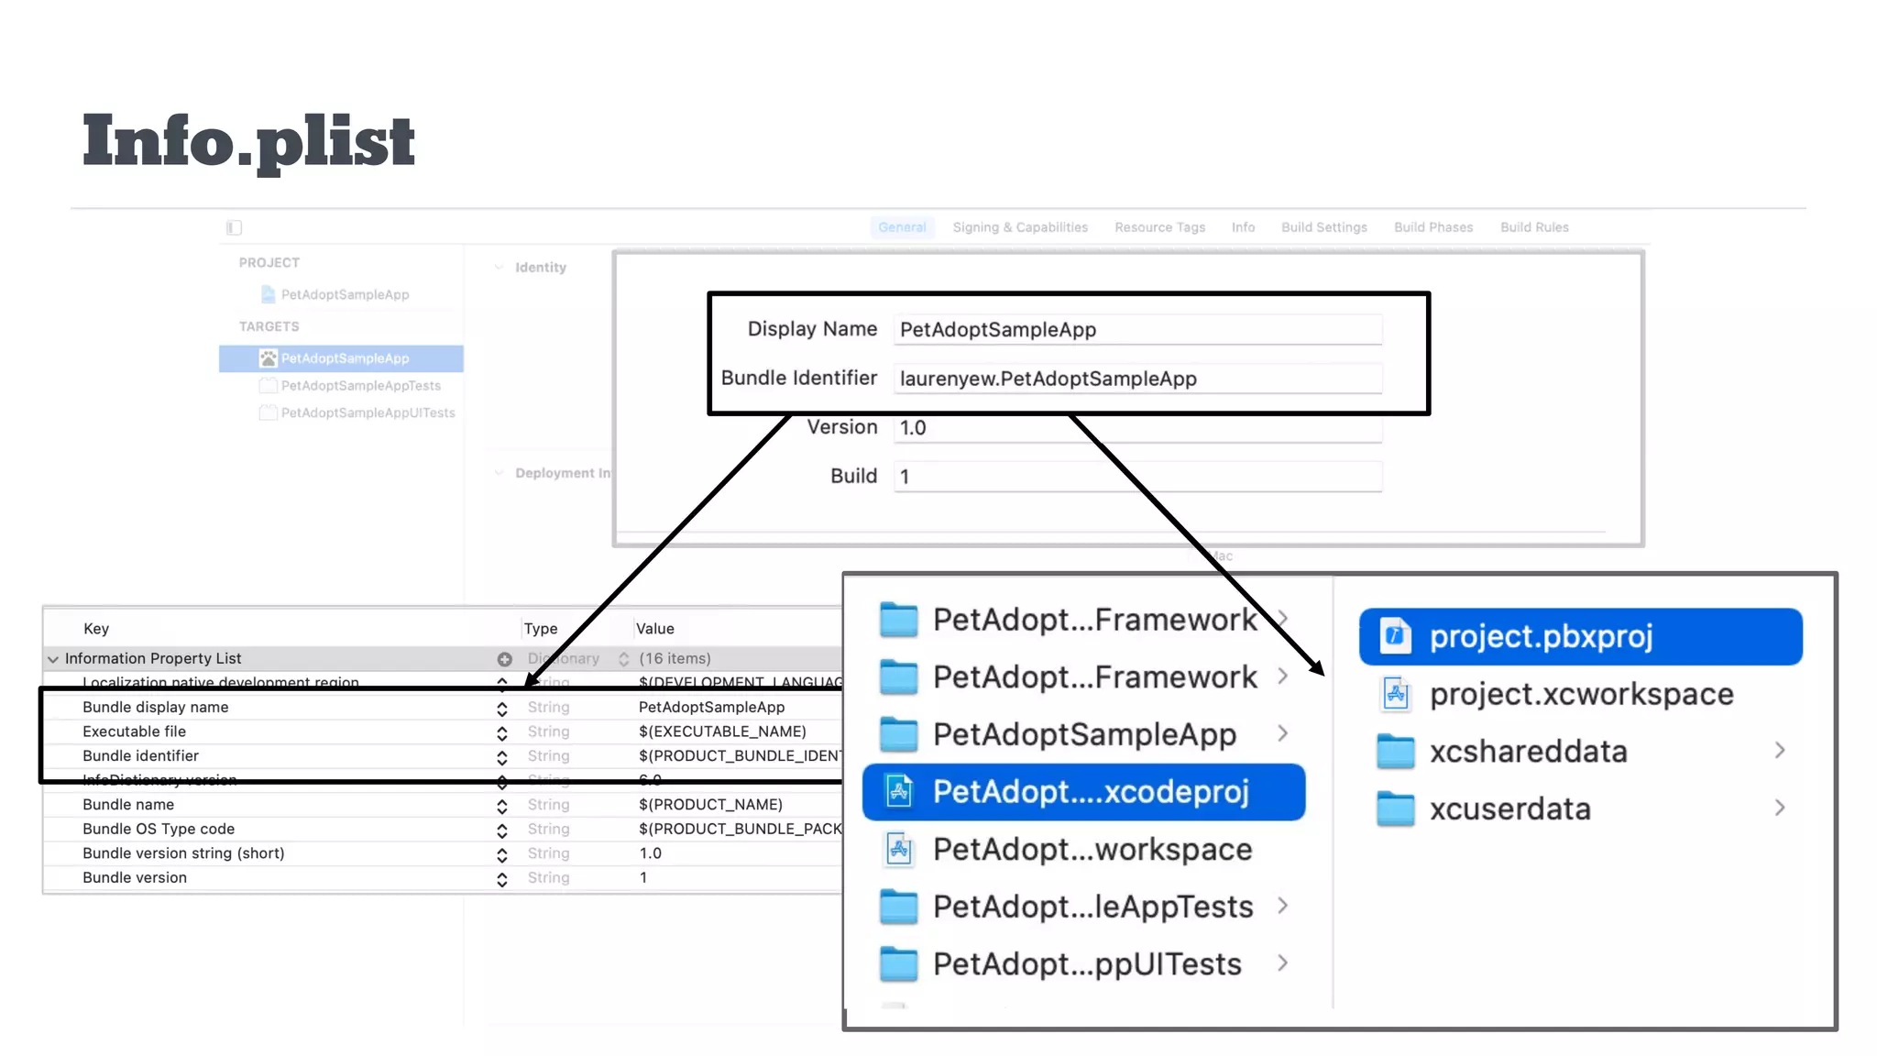
Task: Open the xcuserdata folder
Action: coord(1509,809)
